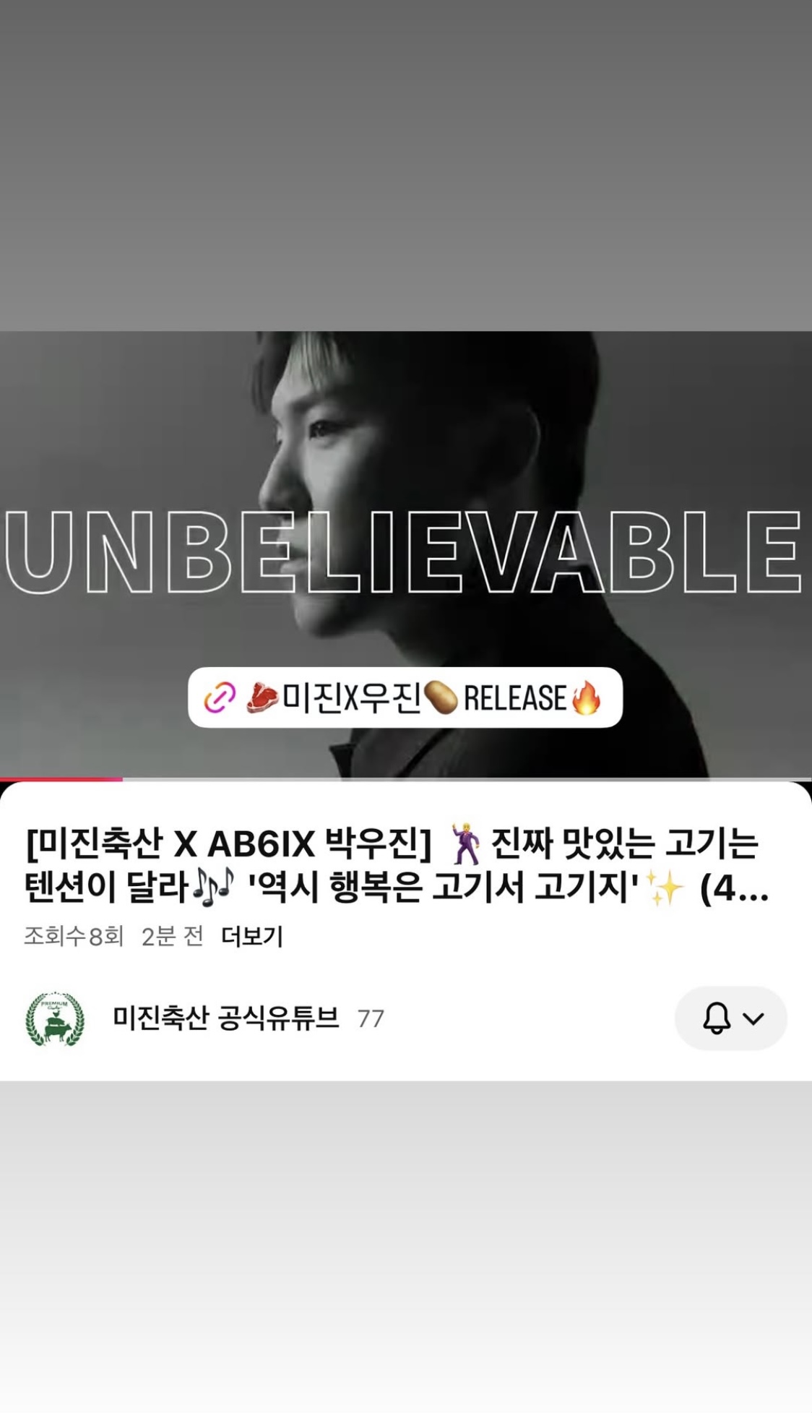Expand the truncated video title text
The width and height of the screenshot is (812, 1413).
[397, 865]
